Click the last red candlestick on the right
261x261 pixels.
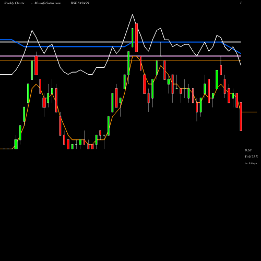[x=241, y=116]
